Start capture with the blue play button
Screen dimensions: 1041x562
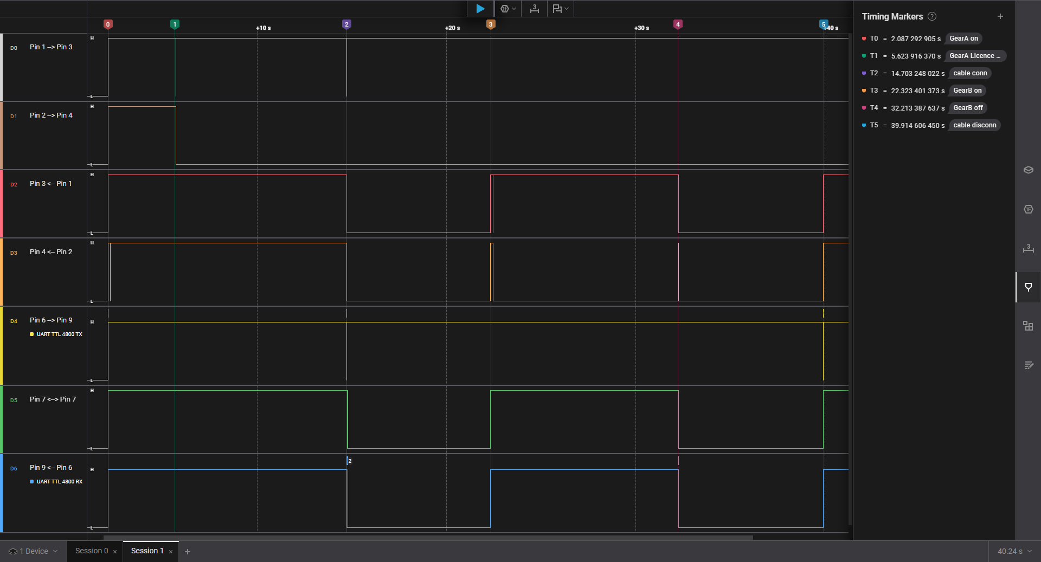click(480, 9)
